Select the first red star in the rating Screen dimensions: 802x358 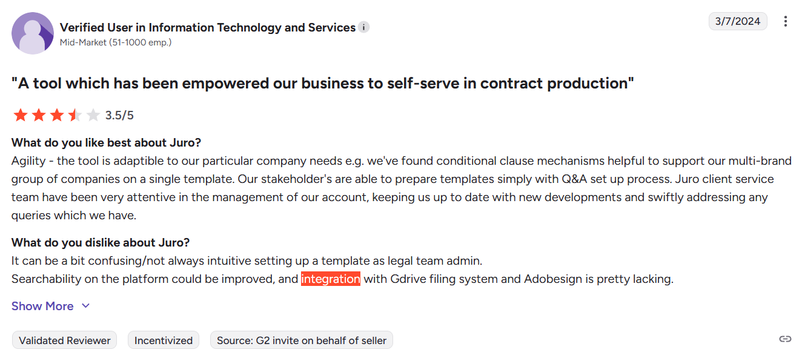pos(20,114)
